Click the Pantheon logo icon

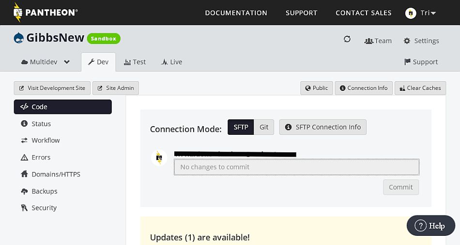17,13
